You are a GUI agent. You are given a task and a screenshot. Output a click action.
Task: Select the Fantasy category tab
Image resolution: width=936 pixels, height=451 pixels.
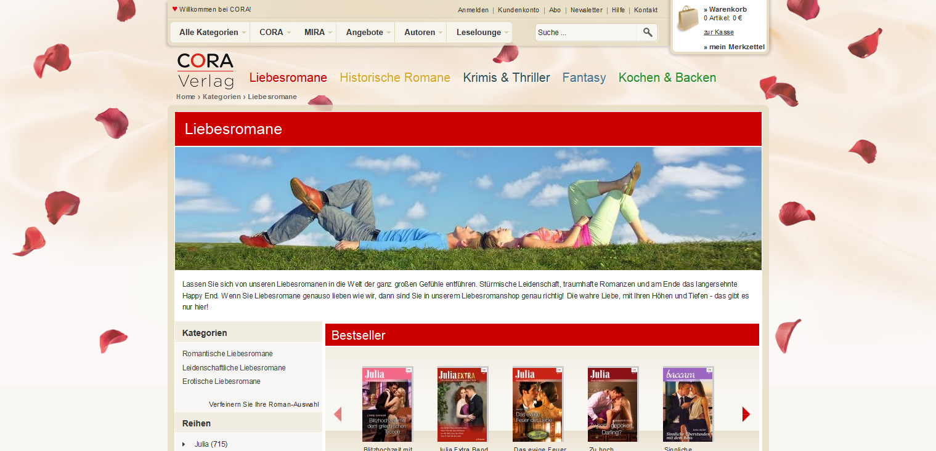pos(584,78)
